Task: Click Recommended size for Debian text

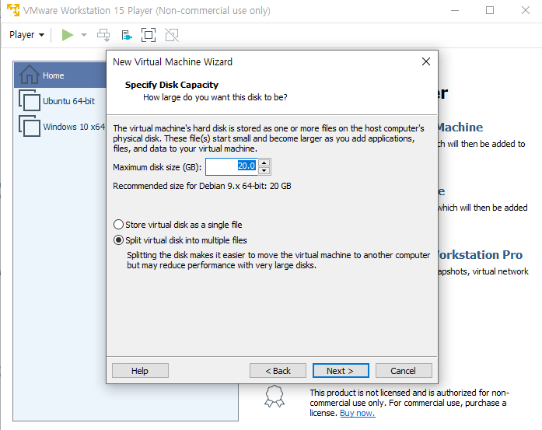Action: [202, 186]
